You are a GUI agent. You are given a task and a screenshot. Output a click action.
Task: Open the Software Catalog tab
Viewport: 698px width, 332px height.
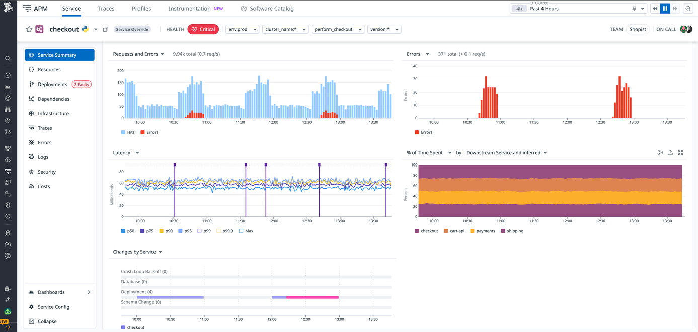[267, 9]
